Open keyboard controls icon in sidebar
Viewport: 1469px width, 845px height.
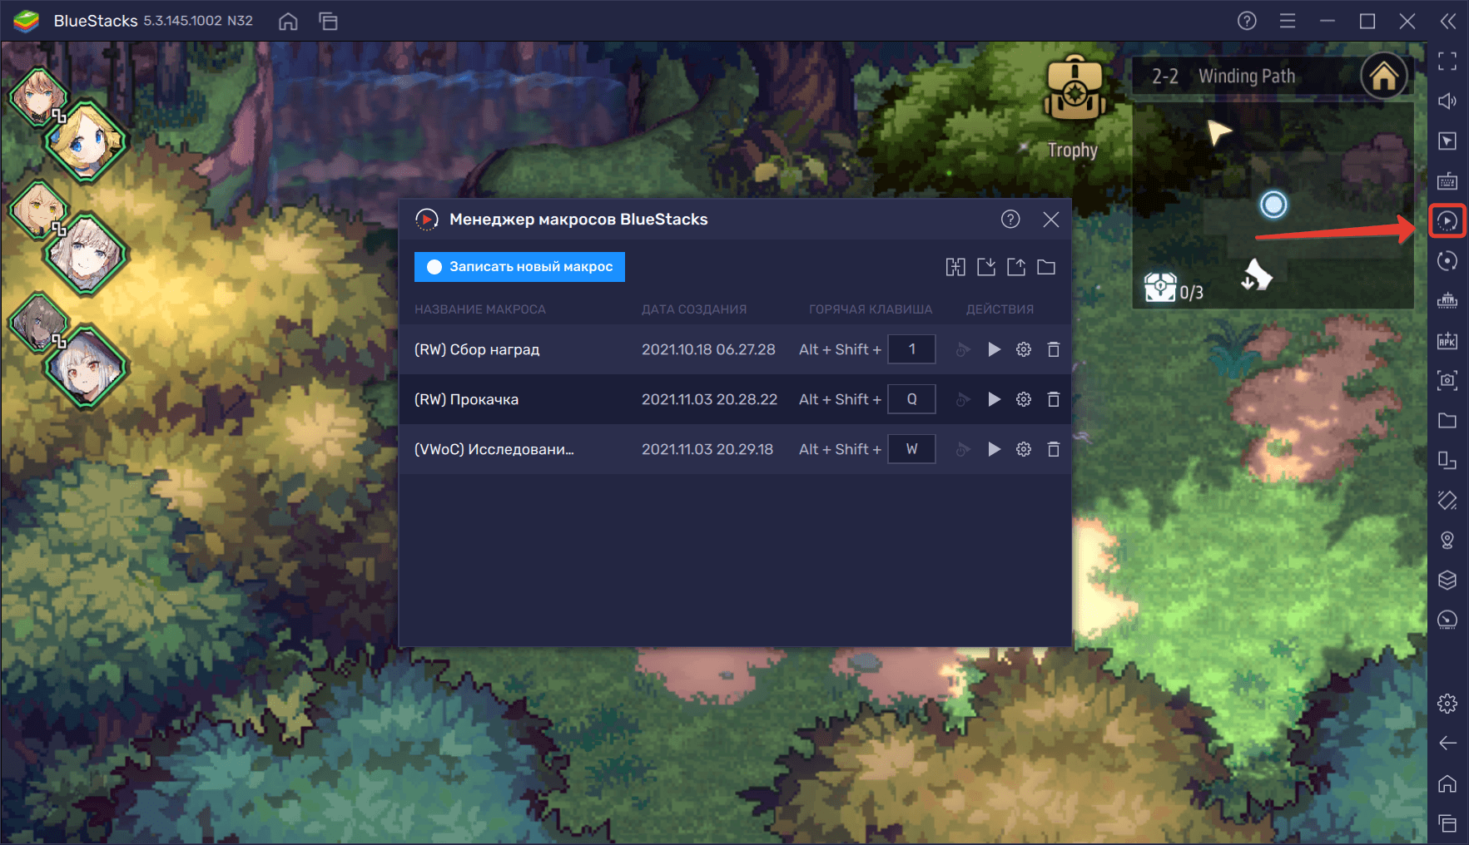click(x=1447, y=180)
